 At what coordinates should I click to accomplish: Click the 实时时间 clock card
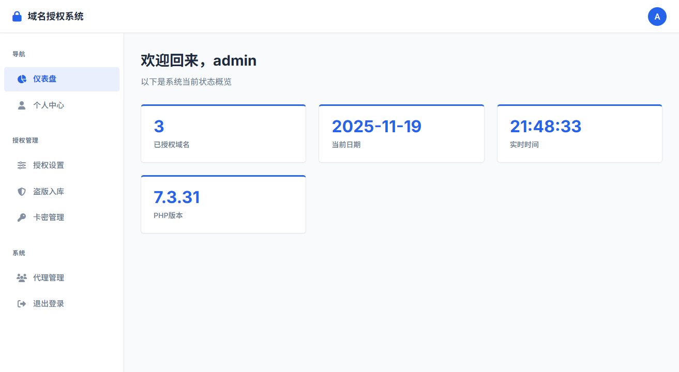[579, 134]
